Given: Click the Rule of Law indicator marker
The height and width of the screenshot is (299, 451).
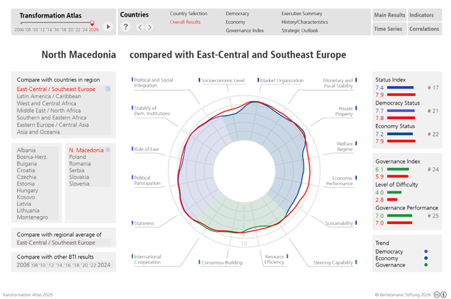Looking at the screenshot, I should [133, 149].
